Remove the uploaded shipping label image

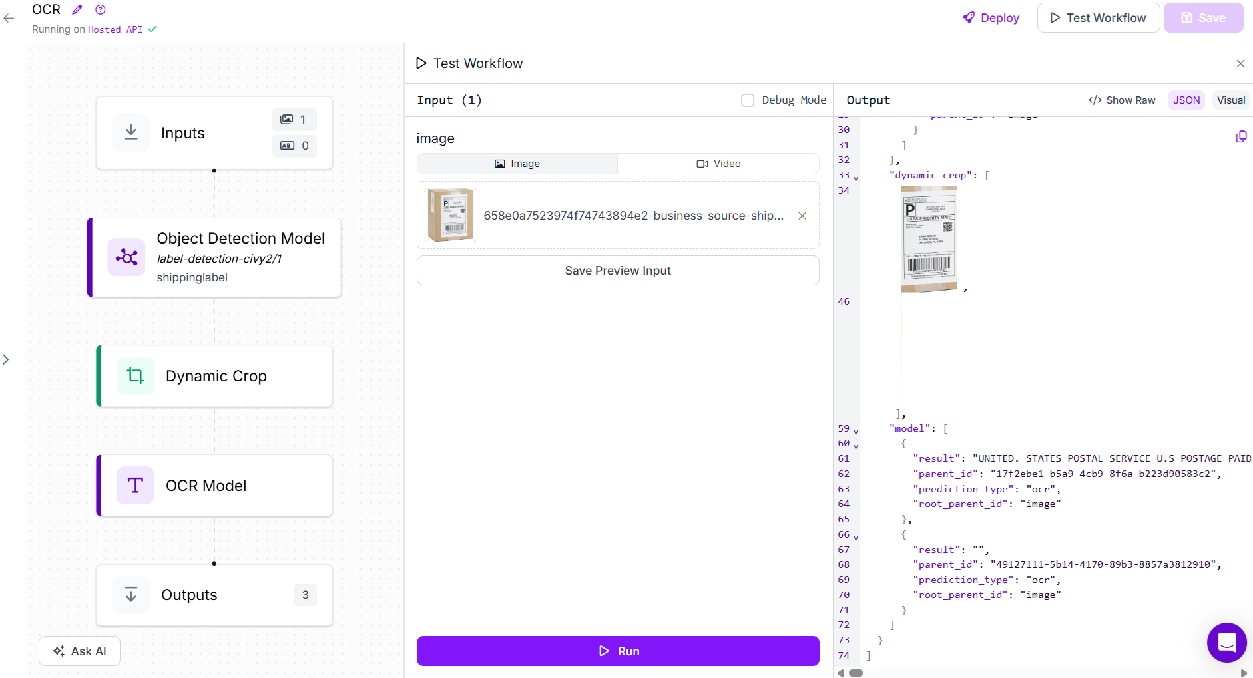[x=802, y=216]
